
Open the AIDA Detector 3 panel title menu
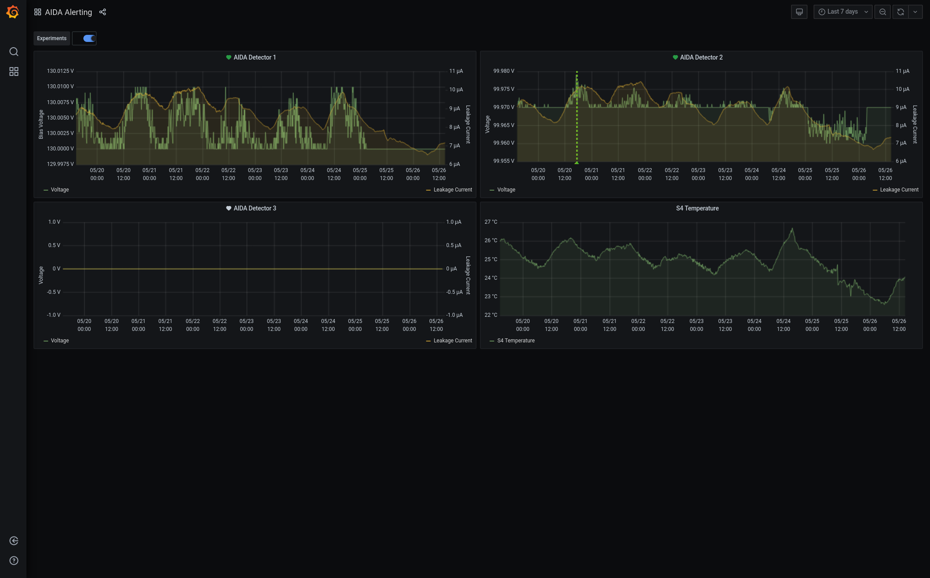255,208
